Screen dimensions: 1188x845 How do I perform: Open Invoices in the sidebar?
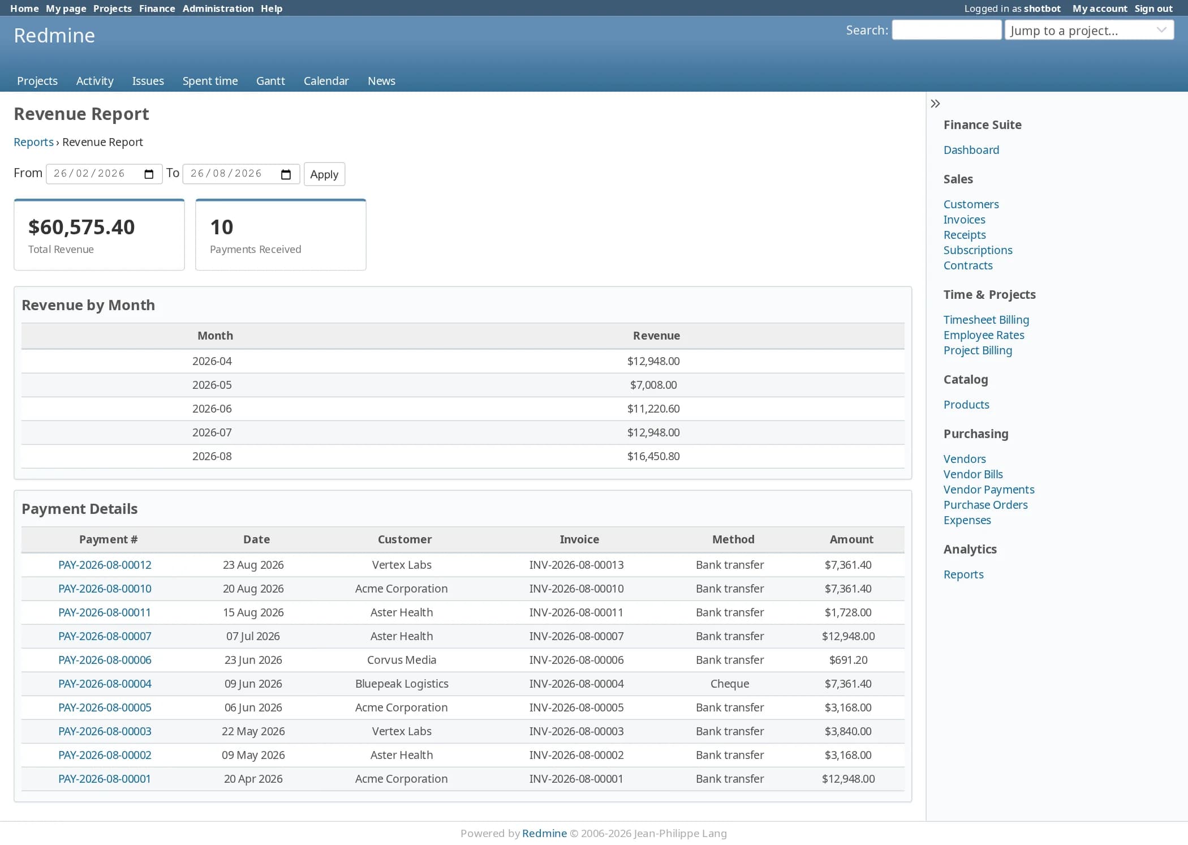tap(965, 220)
